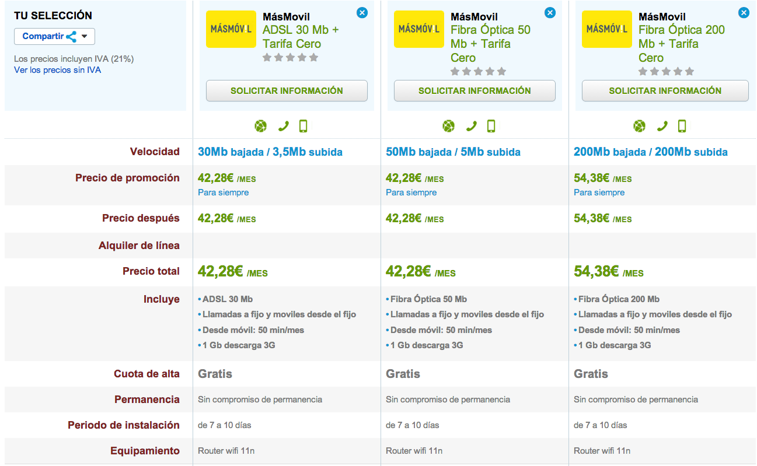Screen dimensions: 757x466
Task: Click 'Para siempre' under Fibra 200 Mb promo price
Action: pos(599,192)
